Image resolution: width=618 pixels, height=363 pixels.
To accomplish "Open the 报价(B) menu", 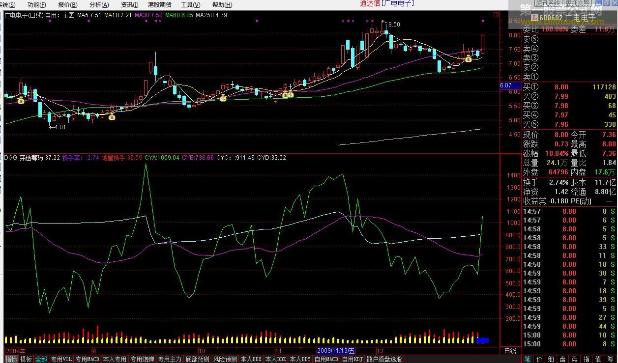I will coord(67,4).
